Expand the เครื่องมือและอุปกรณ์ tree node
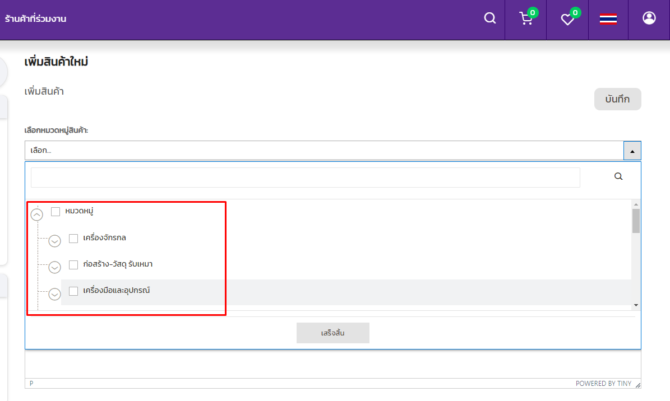Image resolution: width=670 pixels, height=401 pixels. pos(55,294)
